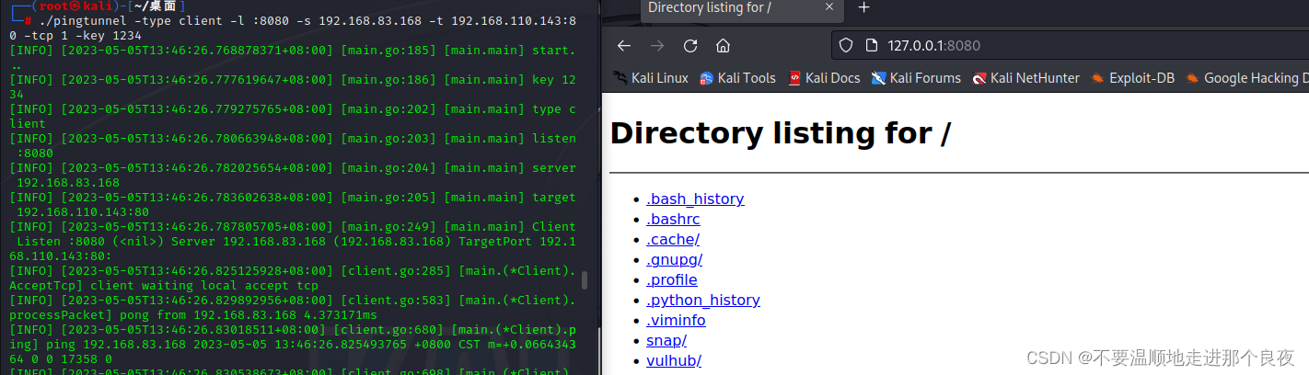Open the .cache/ directory link

coord(673,239)
